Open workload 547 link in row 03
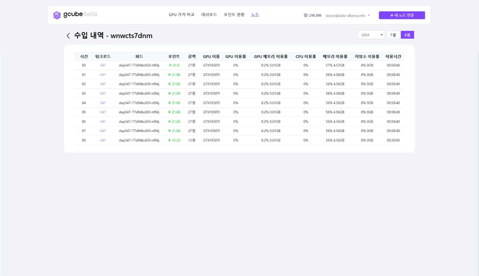This screenshot has width=479, height=276. point(103,93)
